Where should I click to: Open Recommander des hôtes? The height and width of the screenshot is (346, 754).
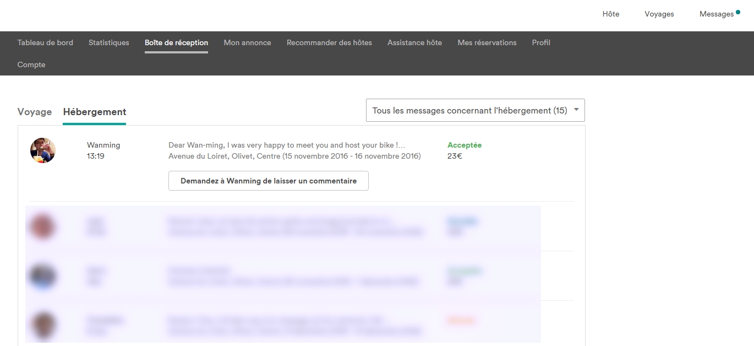point(329,42)
